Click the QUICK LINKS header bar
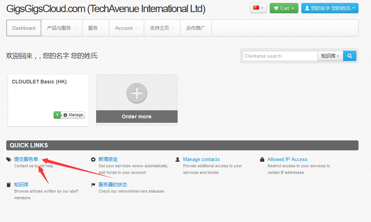Image resolution: width=371 pixels, height=222 pixels. pyautogui.click(x=182, y=145)
